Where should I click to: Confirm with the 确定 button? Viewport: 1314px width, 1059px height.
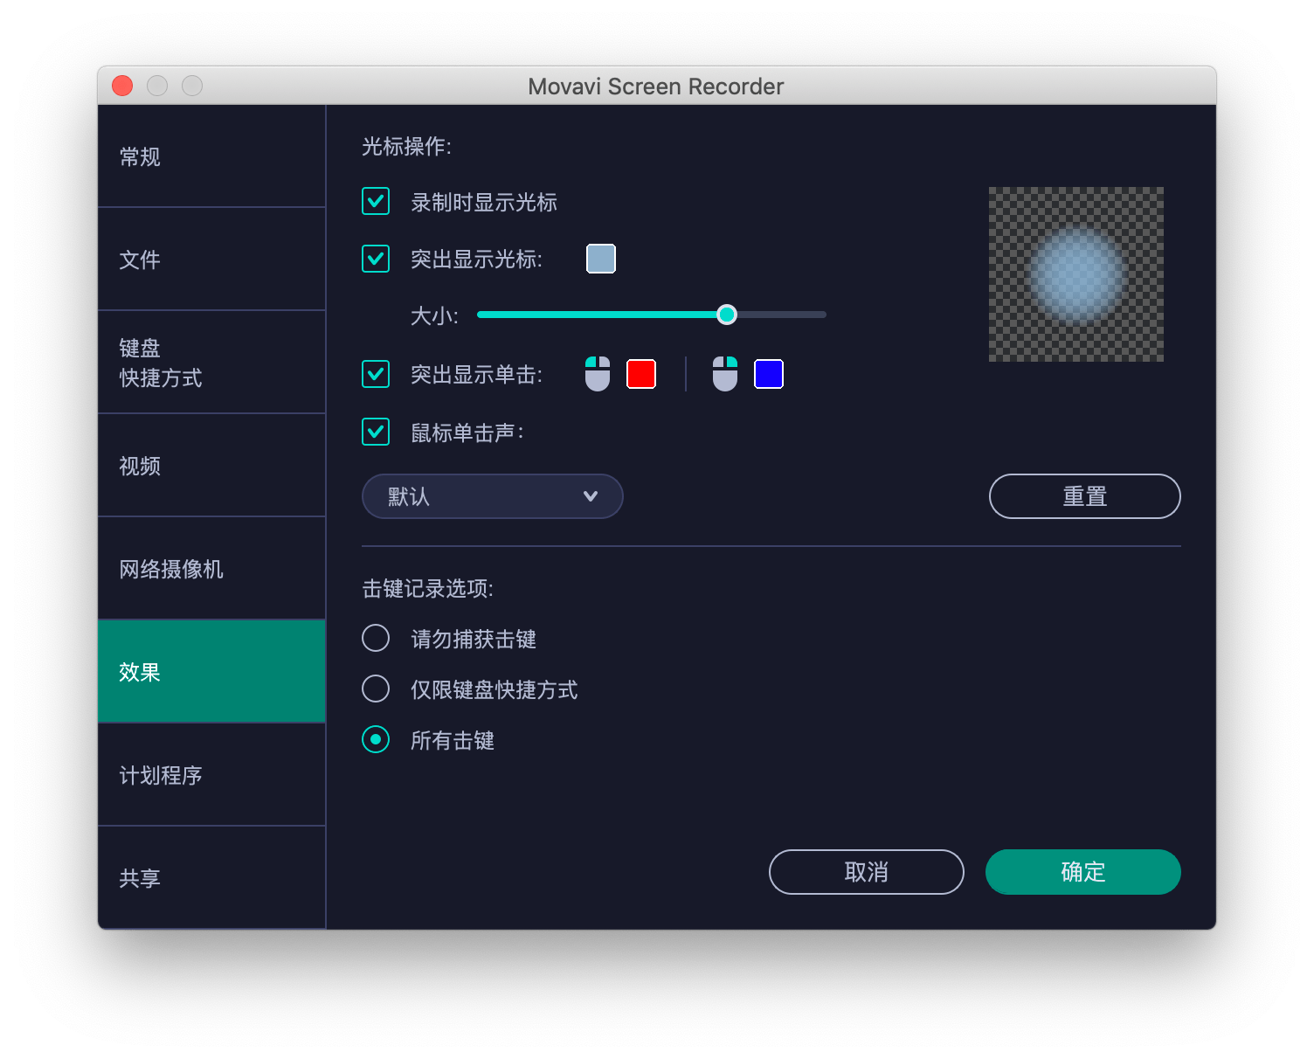pyautogui.click(x=1083, y=872)
